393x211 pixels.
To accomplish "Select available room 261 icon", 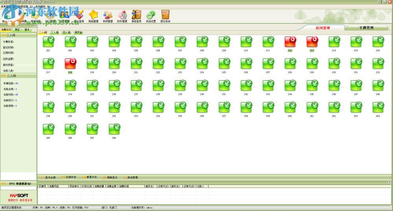I will [312, 107].
